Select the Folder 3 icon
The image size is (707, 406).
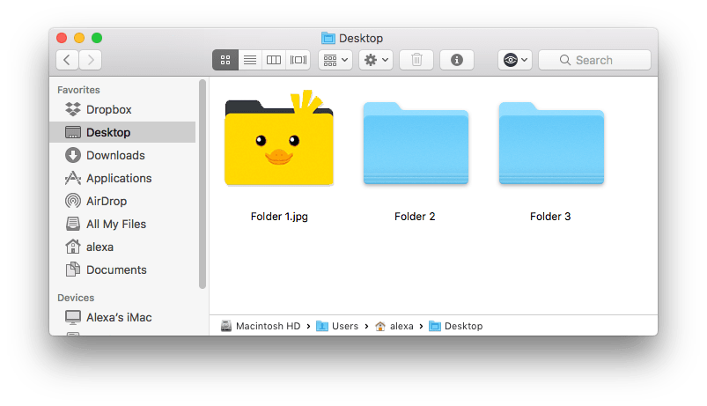point(551,144)
